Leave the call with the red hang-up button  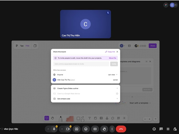click(x=121, y=129)
